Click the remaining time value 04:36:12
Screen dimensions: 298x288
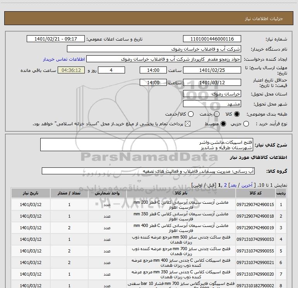point(71,70)
